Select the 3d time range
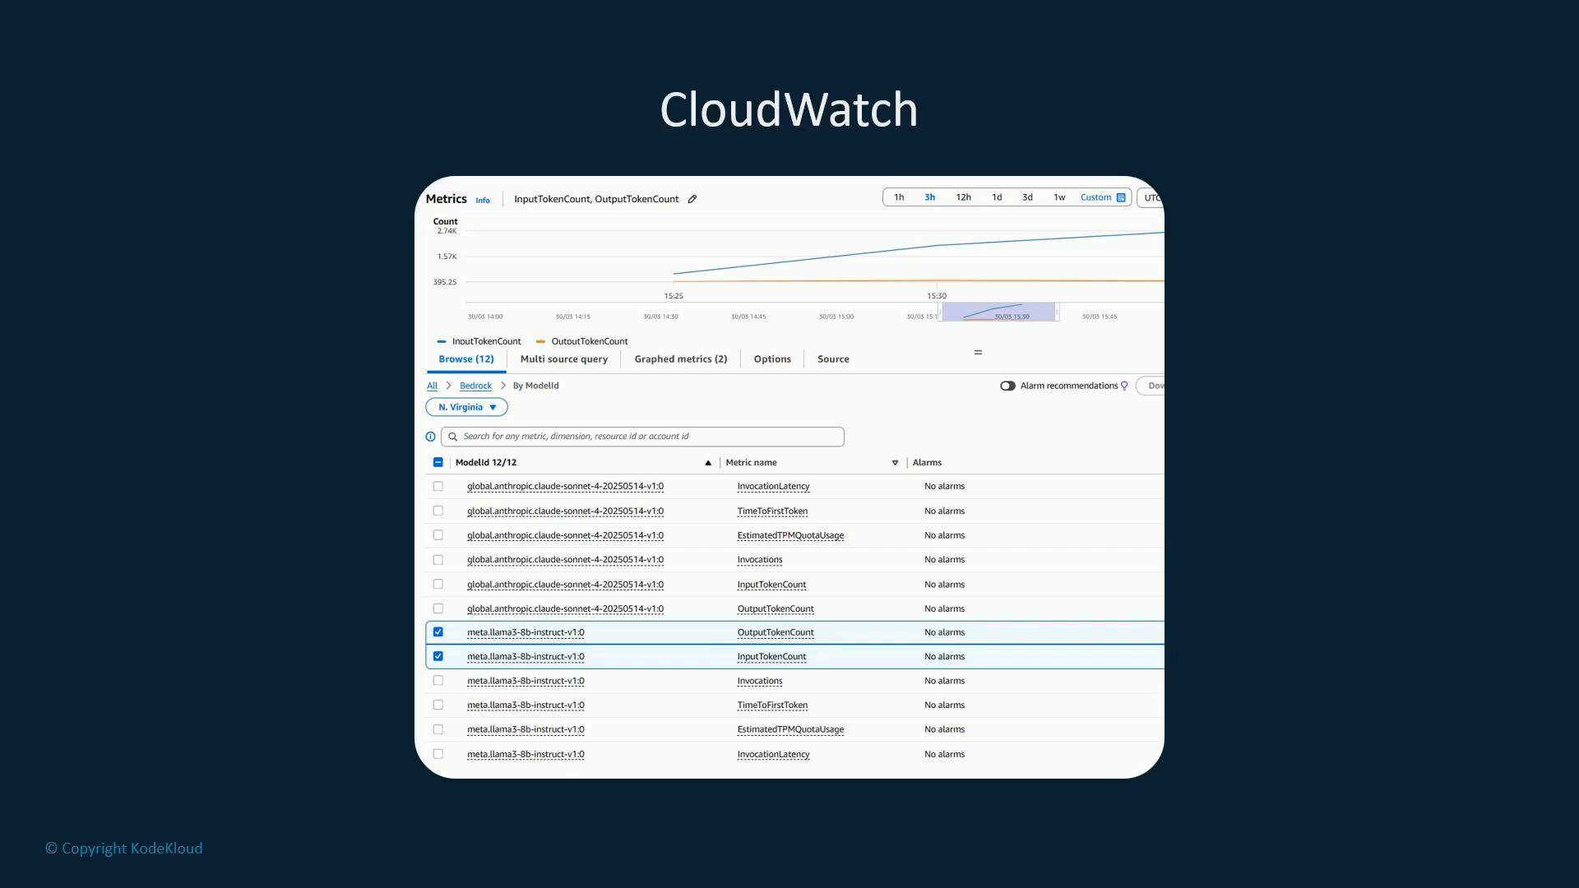The width and height of the screenshot is (1579, 888). pos(1027,197)
